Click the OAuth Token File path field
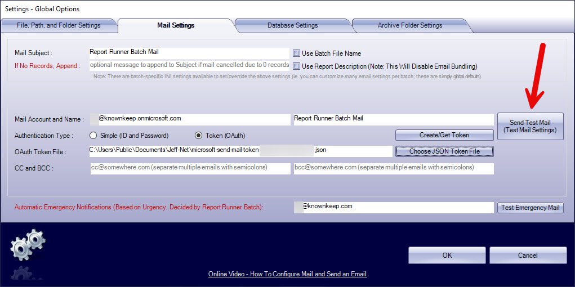The height and width of the screenshot is (287, 575). tap(240, 151)
